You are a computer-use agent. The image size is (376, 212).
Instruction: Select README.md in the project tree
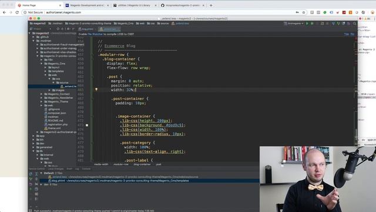[x=55, y=121]
